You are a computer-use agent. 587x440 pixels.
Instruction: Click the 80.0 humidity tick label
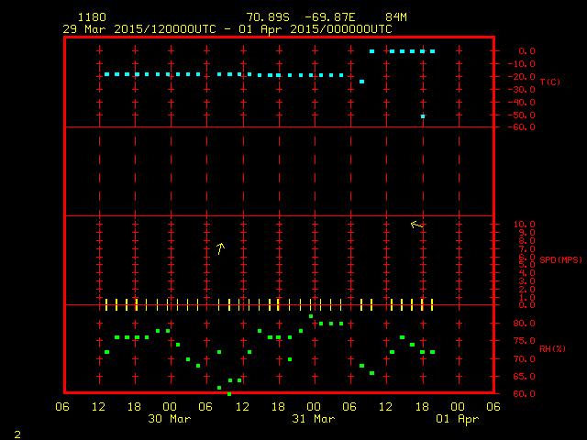(x=526, y=324)
